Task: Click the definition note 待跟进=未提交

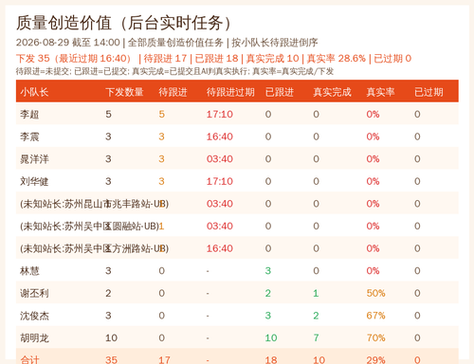Action: click(43, 71)
